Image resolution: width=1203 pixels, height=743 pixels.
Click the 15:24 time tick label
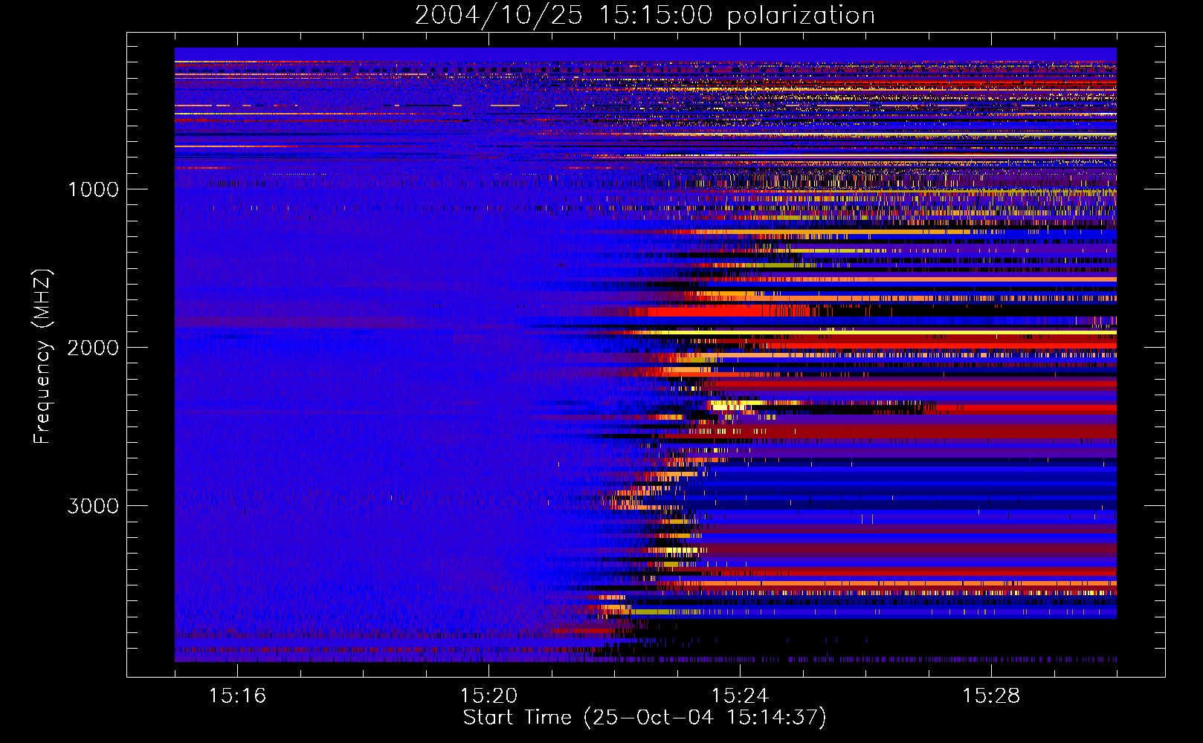click(x=740, y=695)
